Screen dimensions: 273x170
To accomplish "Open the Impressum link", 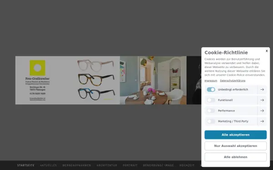I will click(x=211, y=81).
